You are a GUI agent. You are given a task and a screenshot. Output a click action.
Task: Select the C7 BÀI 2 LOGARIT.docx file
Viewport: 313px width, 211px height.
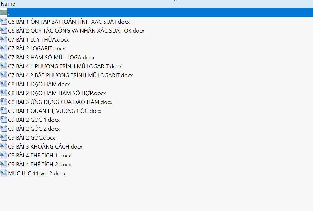[36, 49]
